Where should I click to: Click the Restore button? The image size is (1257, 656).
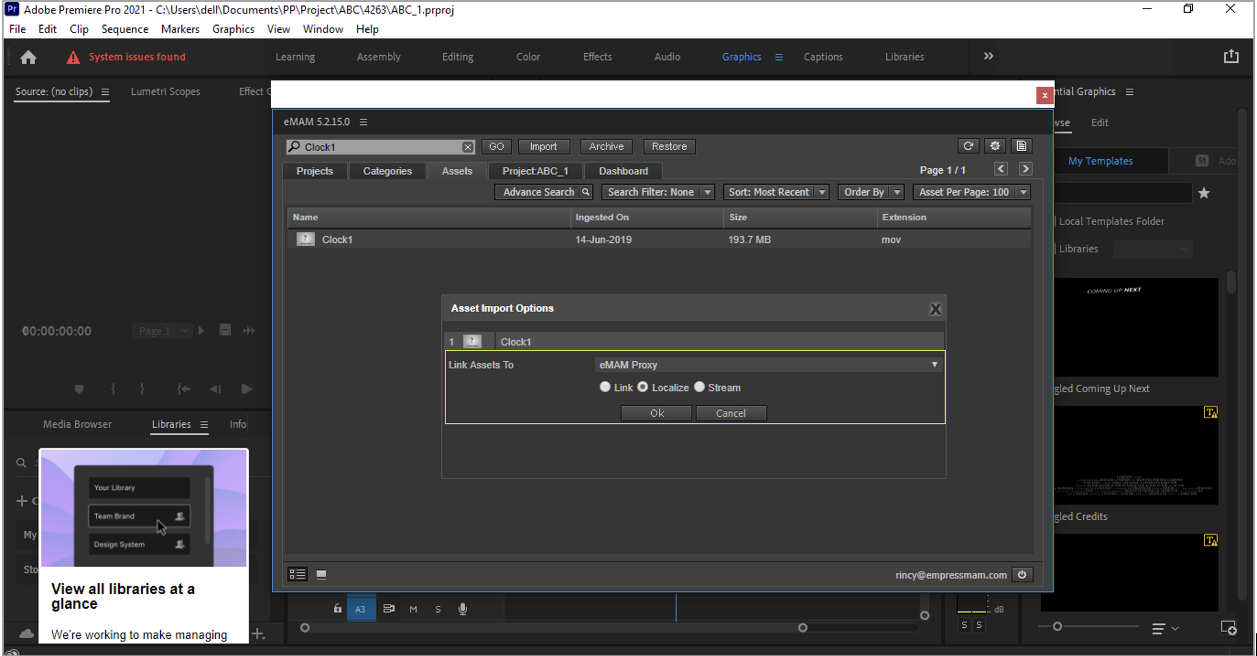pos(669,146)
